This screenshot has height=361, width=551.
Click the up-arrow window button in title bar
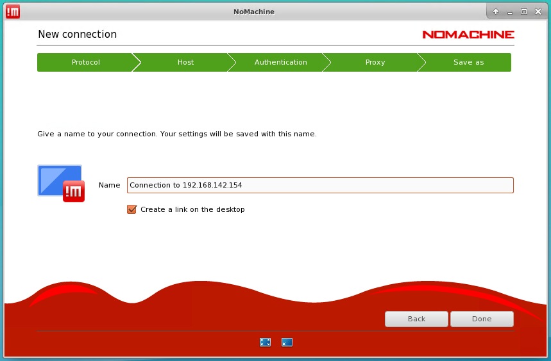pyautogui.click(x=495, y=12)
